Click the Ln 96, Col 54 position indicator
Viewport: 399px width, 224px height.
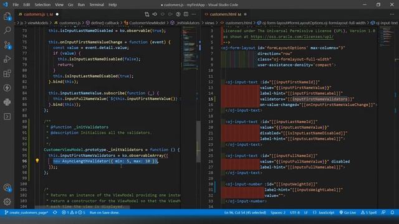[245, 213]
